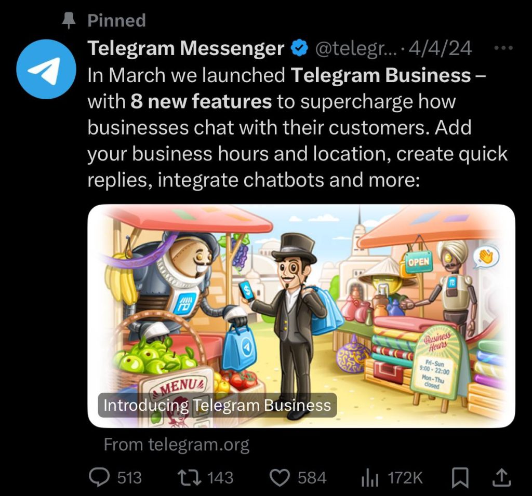Follow the From telegram.org link

coord(177,445)
